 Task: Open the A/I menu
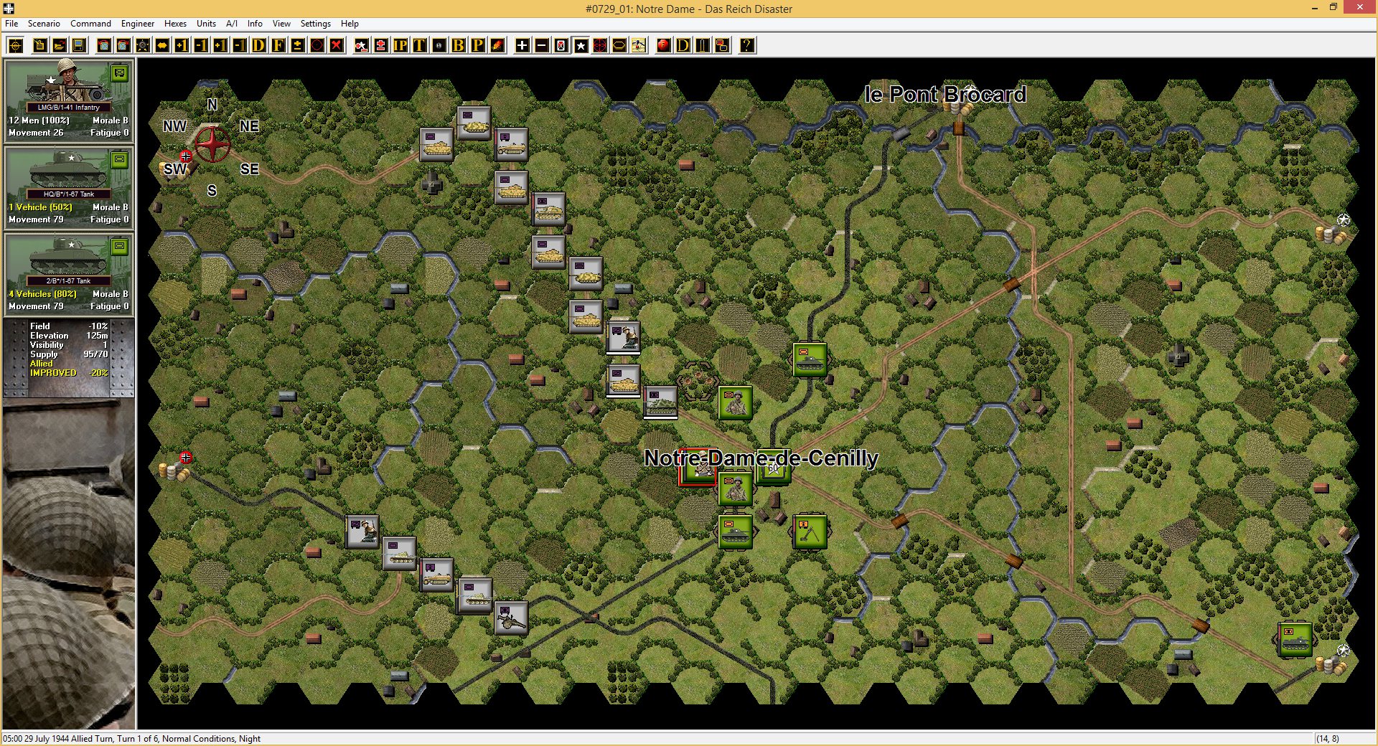click(x=232, y=24)
